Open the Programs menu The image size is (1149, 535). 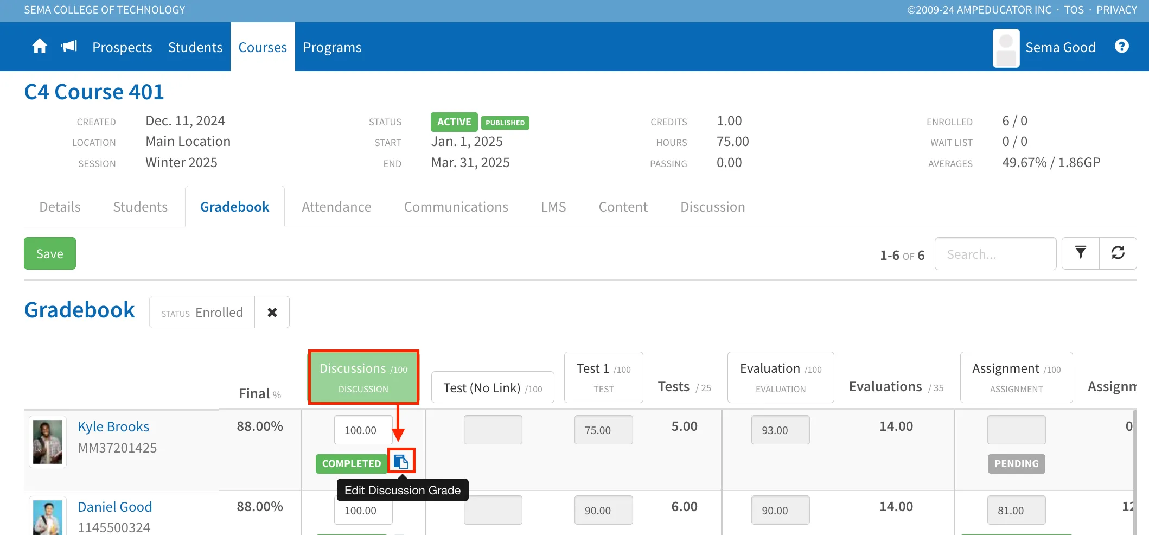332,47
